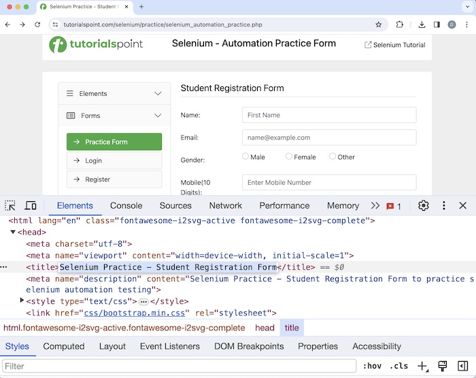476x378 pixels.
Task: Activate the inspect element picker icon
Action: click(x=10, y=205)
